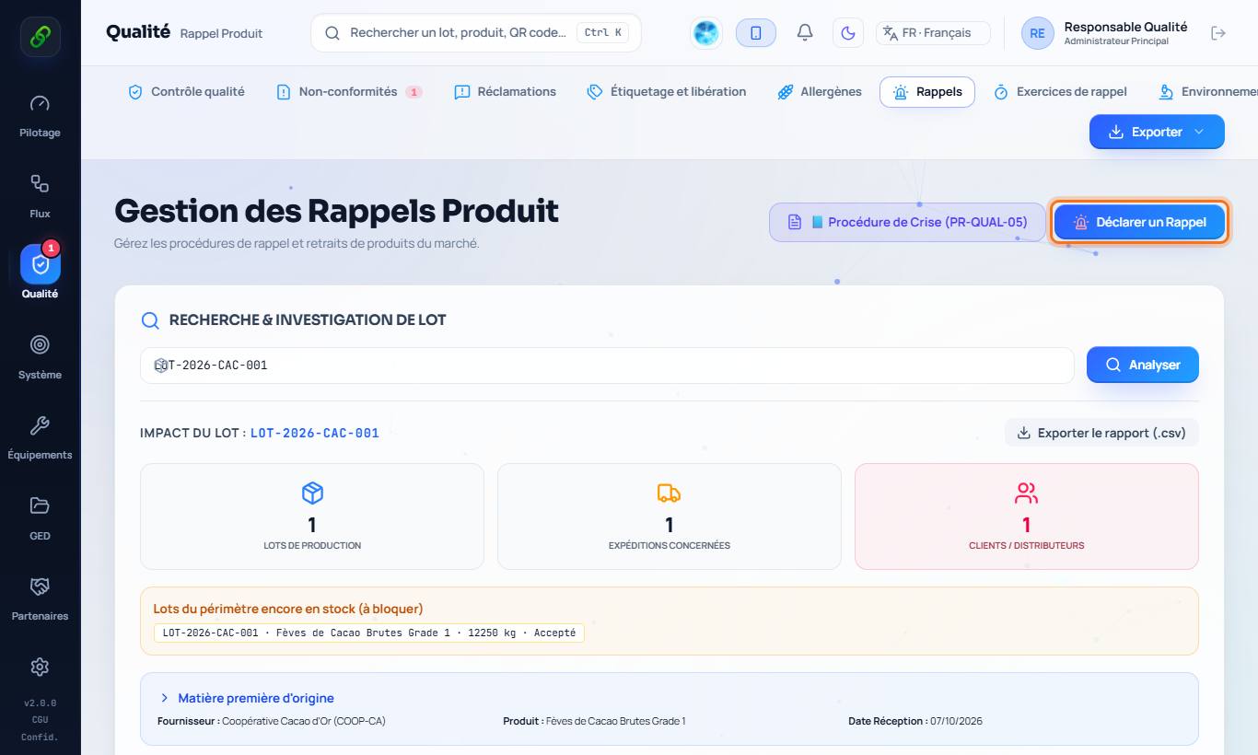Open the notifications bell
Viewport: 1258px width, 755px height.
(x=804, y=33)
